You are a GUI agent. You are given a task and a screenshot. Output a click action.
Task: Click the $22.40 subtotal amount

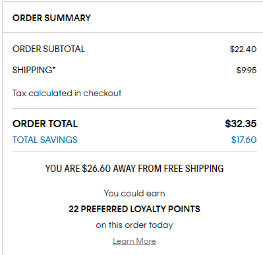[243, 49]
